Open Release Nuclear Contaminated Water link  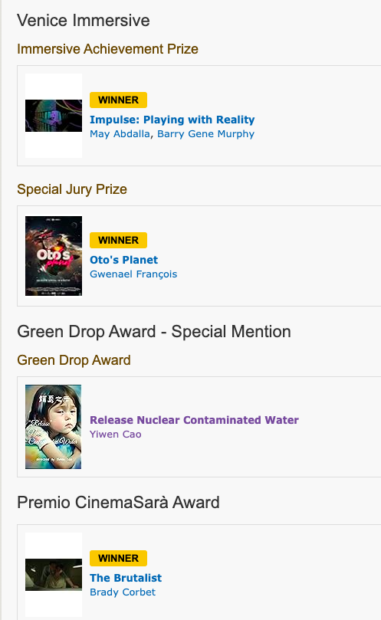194,420
